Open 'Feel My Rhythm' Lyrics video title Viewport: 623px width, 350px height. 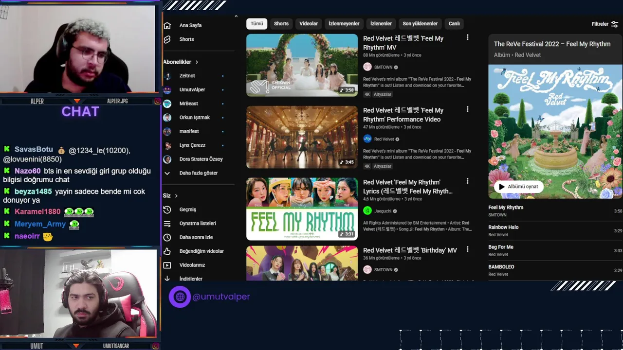point(408,187)
